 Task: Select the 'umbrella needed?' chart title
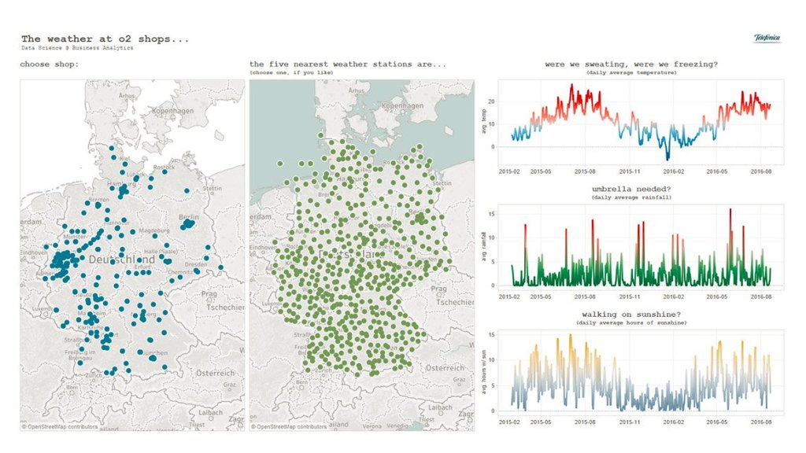[638, 190]
